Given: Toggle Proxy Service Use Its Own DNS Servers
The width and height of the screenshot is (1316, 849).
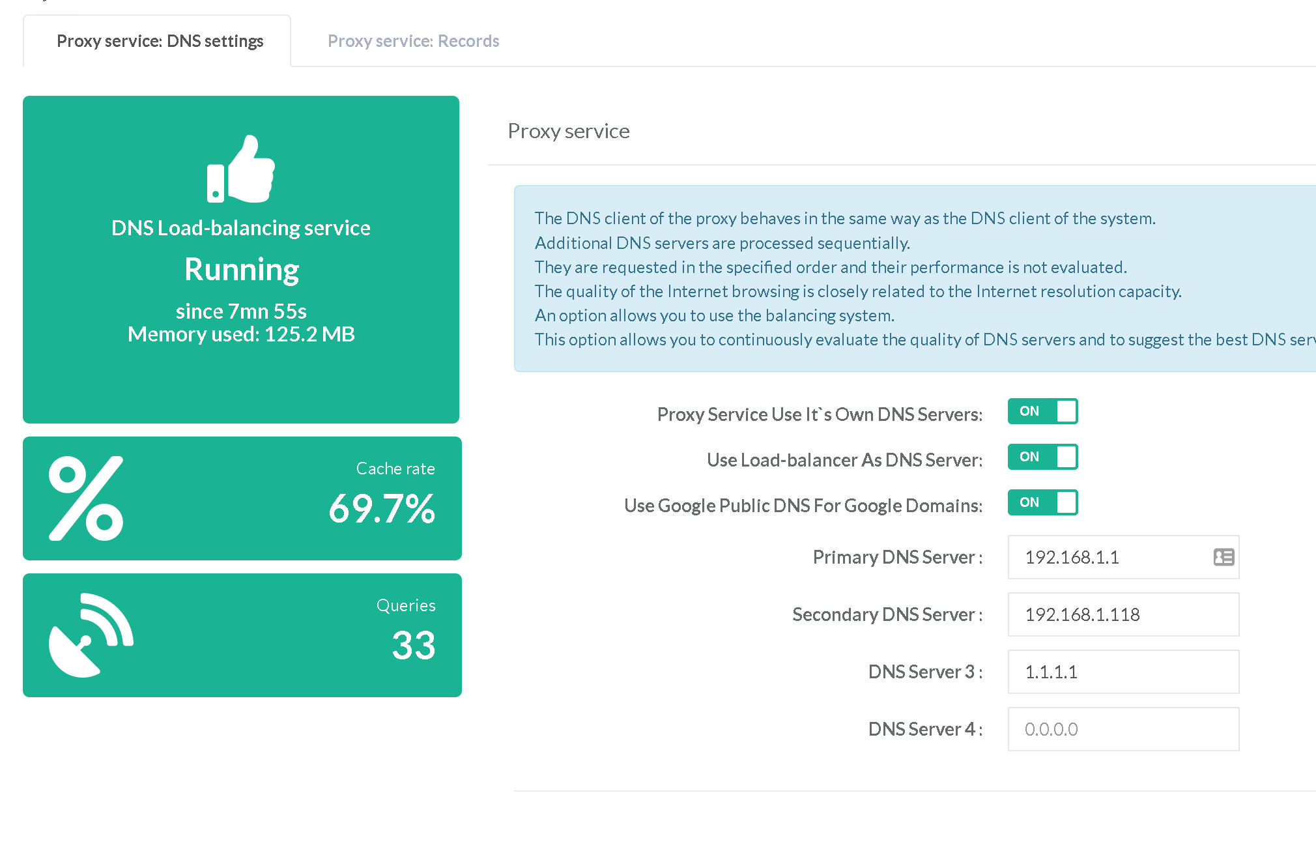Looking at the screenshot, I should 1042,411.
